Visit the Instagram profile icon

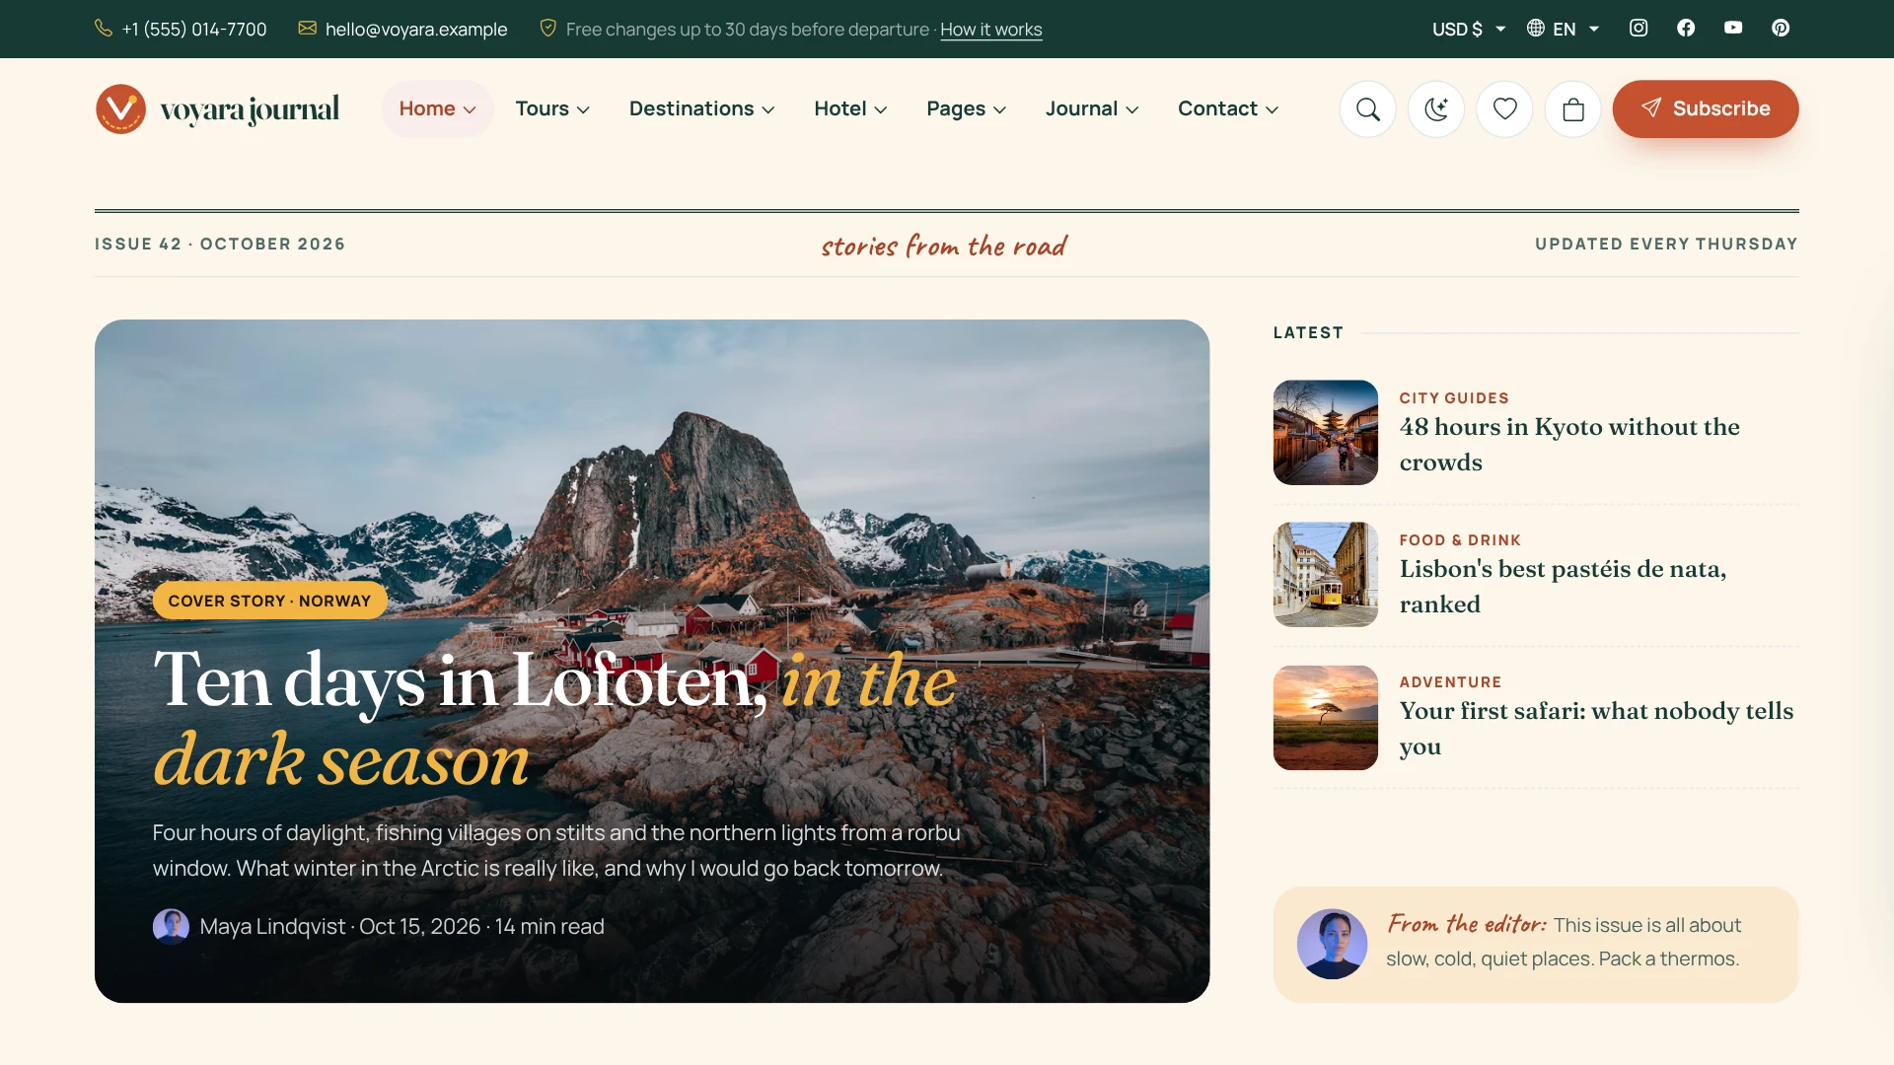click(1639, 29)
